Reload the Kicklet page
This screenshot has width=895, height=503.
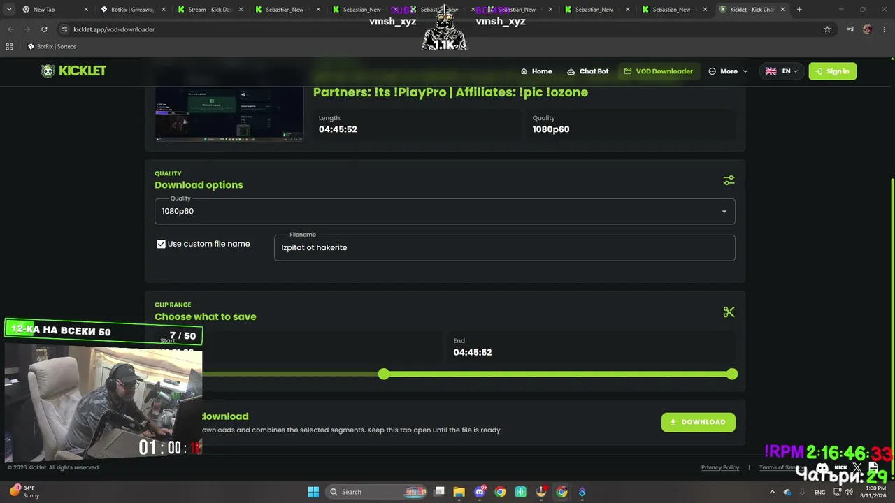point(44,29)
